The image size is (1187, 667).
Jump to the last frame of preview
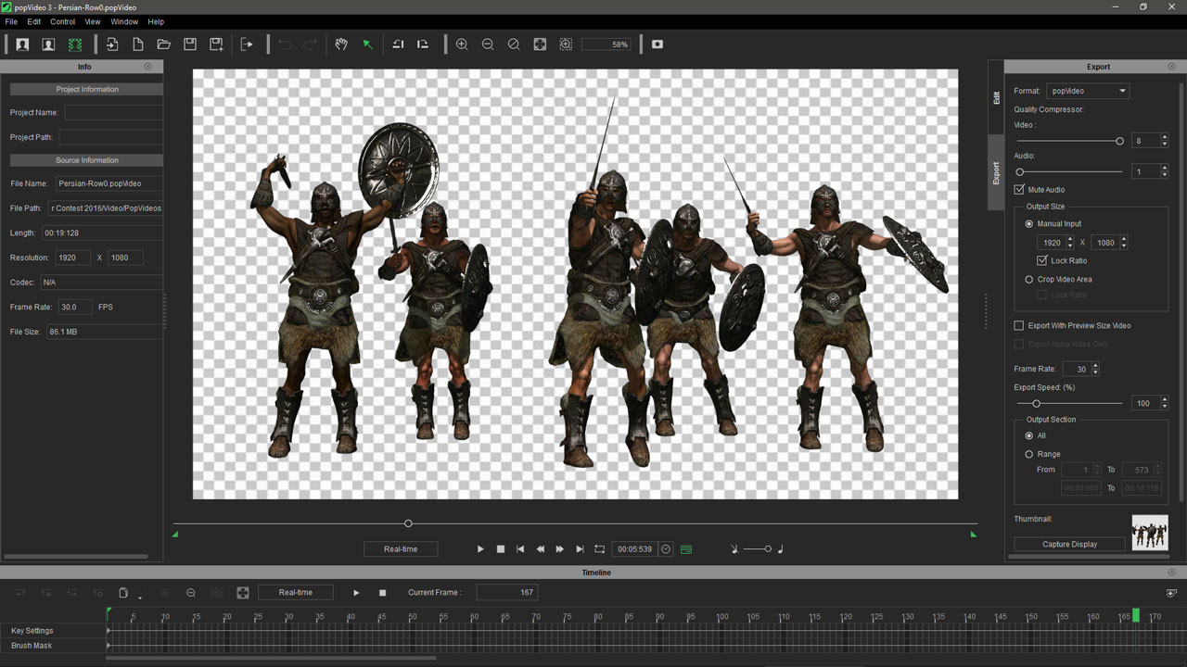(x=581, y=549)
